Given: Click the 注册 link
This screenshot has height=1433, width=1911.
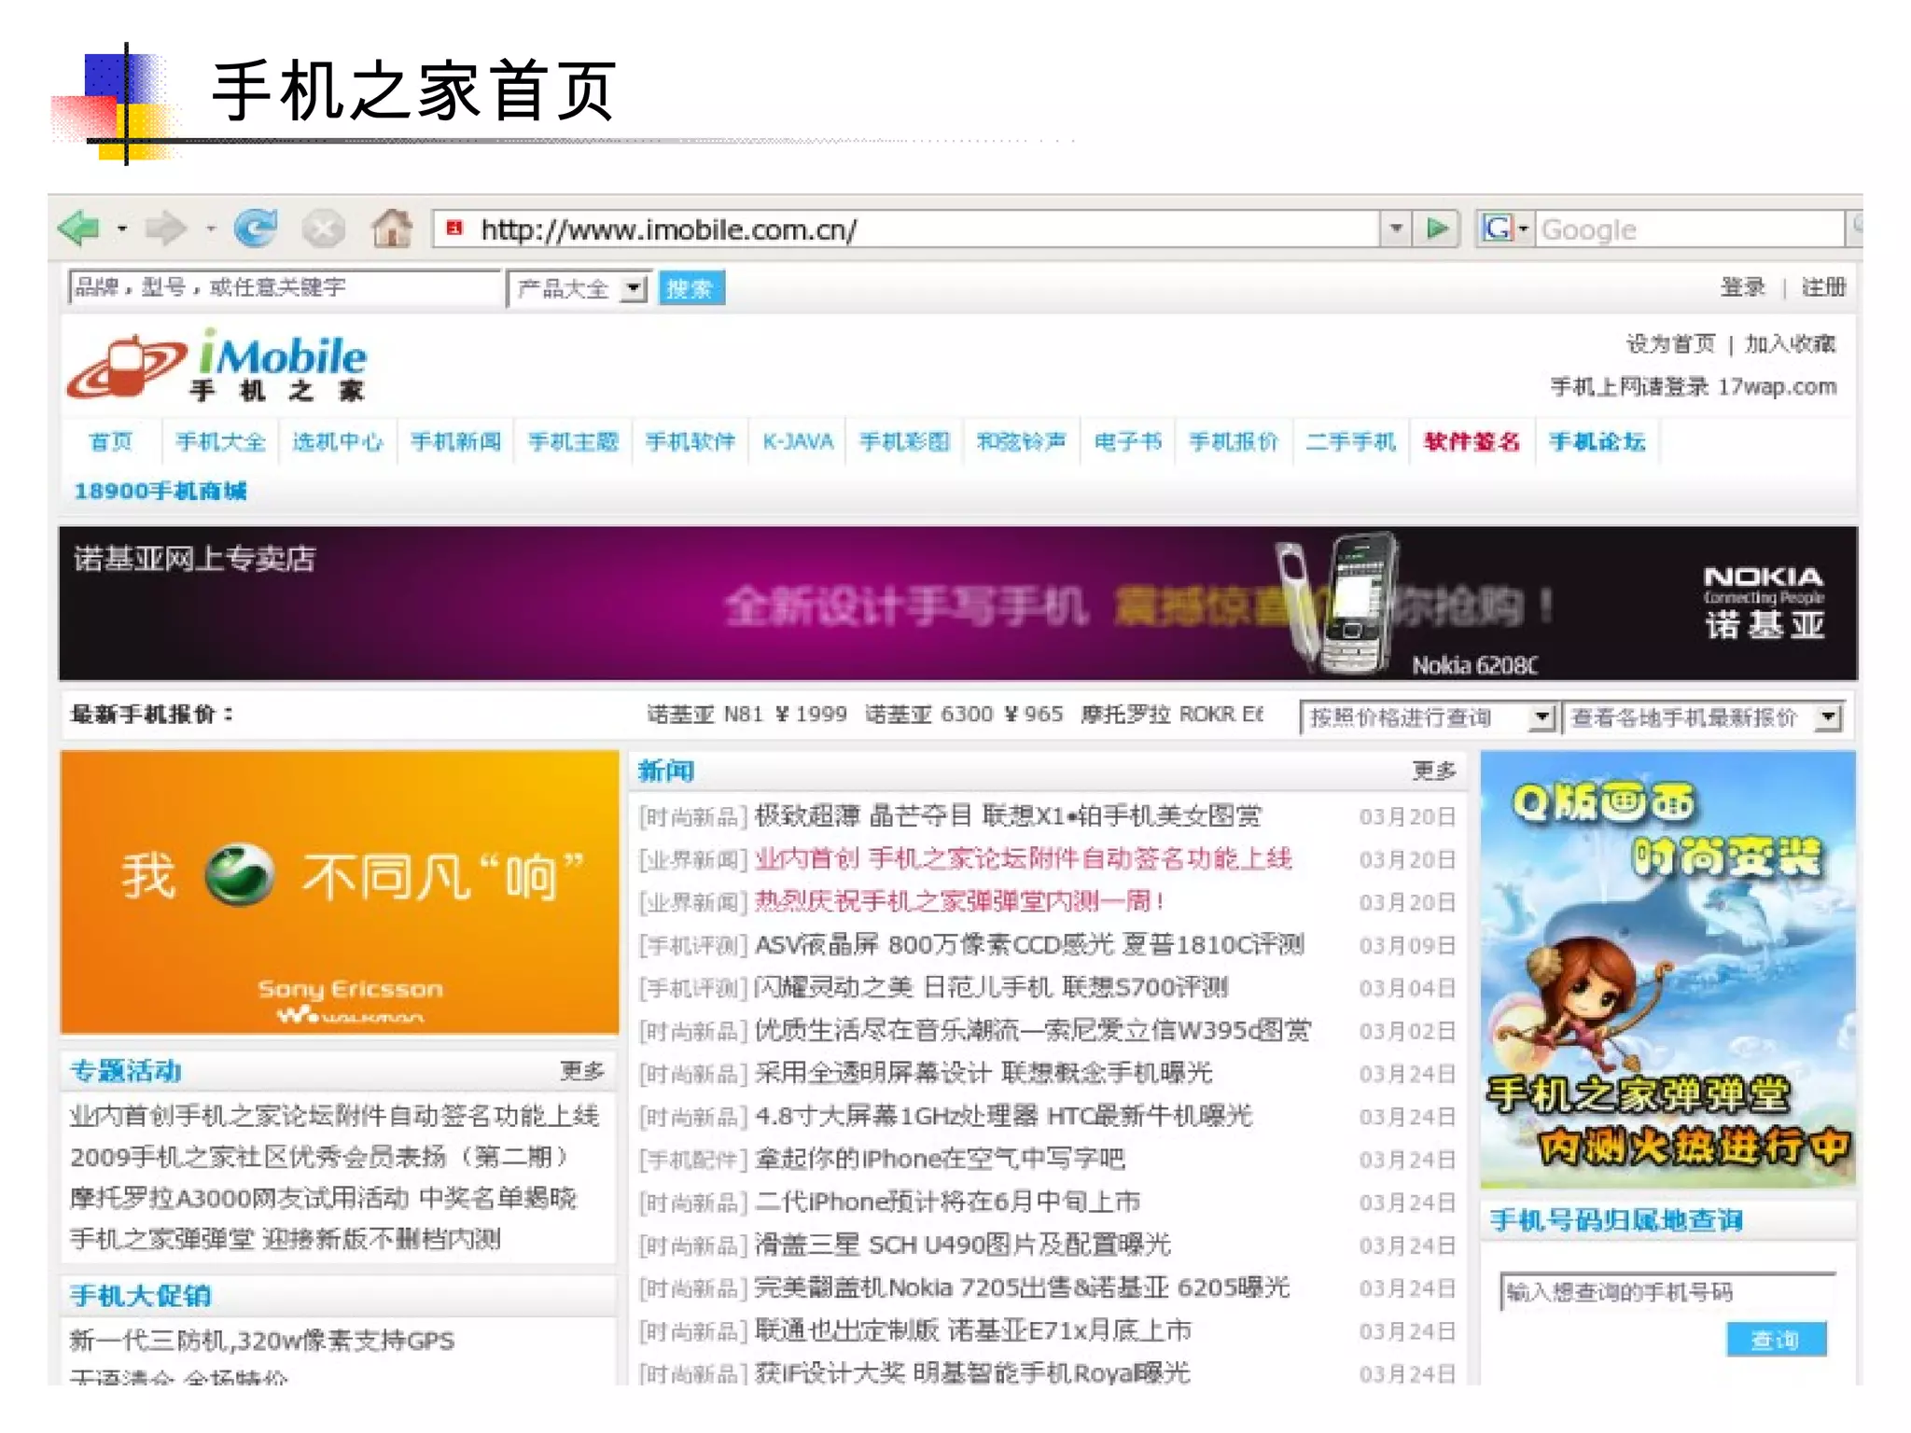Looking at the screenshot, I should coord(1822,287).
